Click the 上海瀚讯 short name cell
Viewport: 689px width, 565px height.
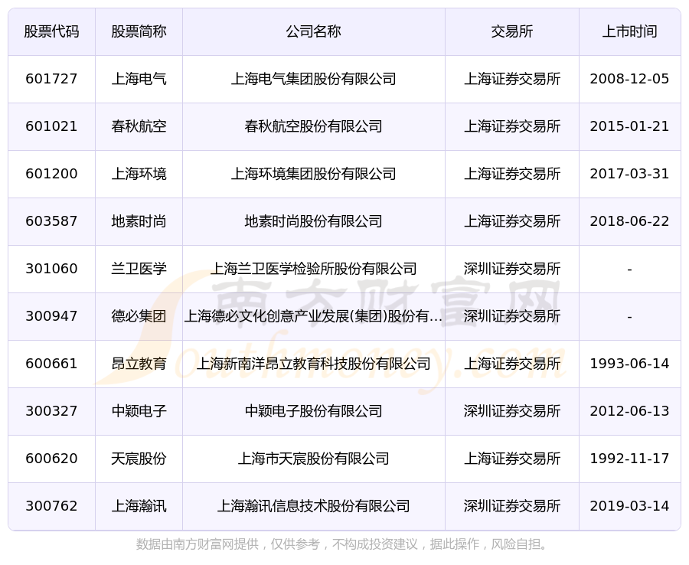pos(139,506)
